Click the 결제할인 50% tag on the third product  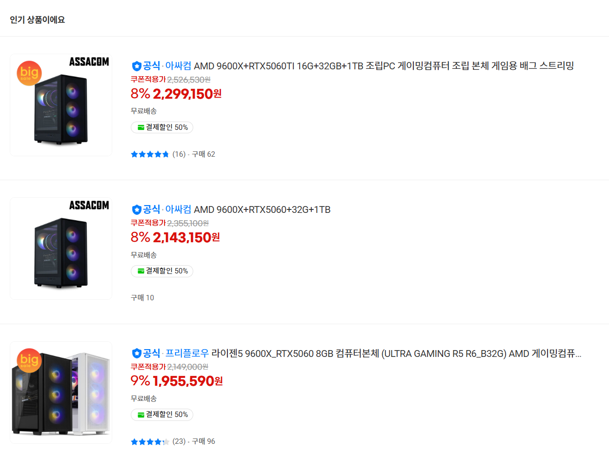[162, 415]
